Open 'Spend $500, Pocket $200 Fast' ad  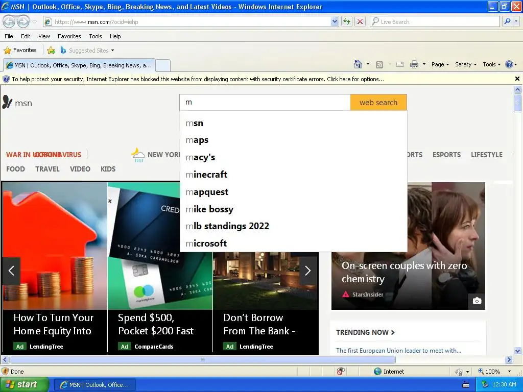(156, 324)
